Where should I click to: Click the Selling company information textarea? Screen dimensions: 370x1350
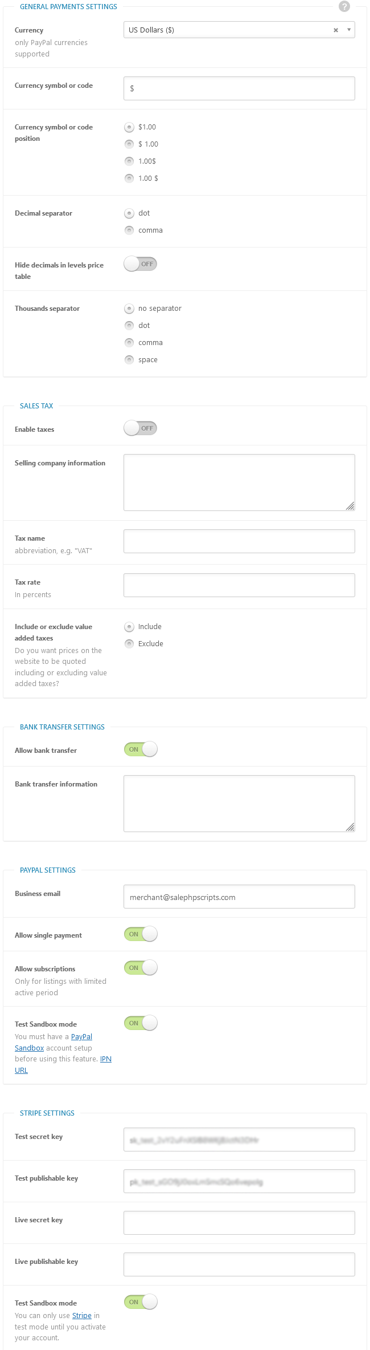tap(239, 483)
